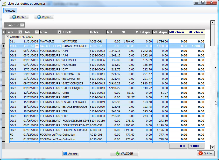Click the MC choisi cell in the AC08-031 row
Screen dimensions: 219x160
[196, 46]
